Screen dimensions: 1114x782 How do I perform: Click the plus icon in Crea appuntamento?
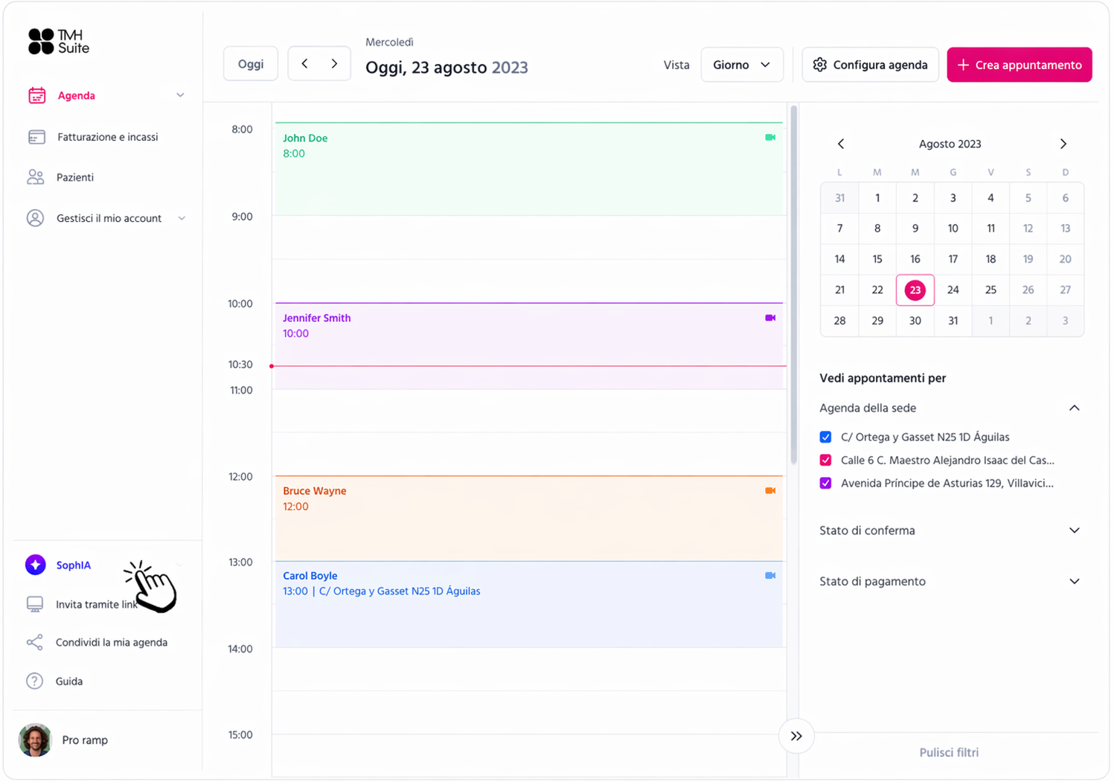pyautogui.click(x=963, y=65)
